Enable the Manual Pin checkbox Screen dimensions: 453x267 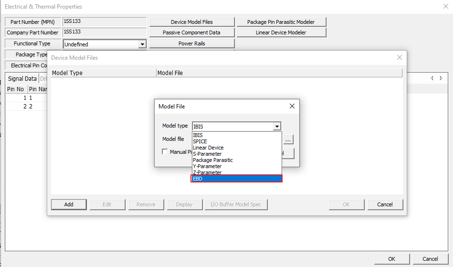pyautogui.click(x=165, y=152)
